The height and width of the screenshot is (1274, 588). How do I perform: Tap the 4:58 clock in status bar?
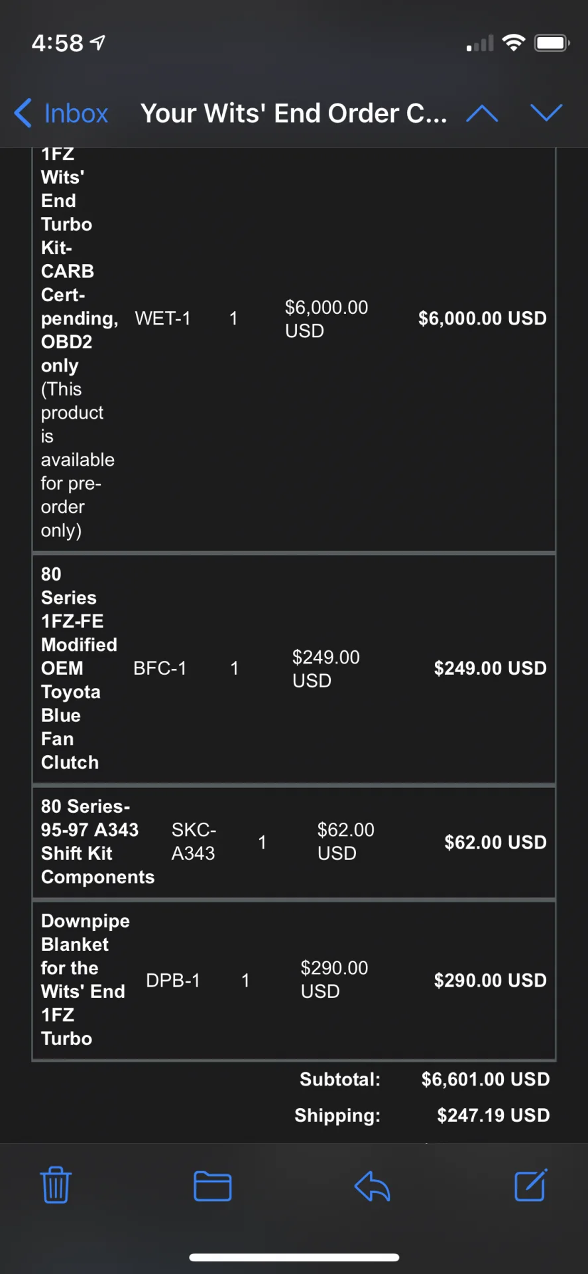tap(58, 43)
